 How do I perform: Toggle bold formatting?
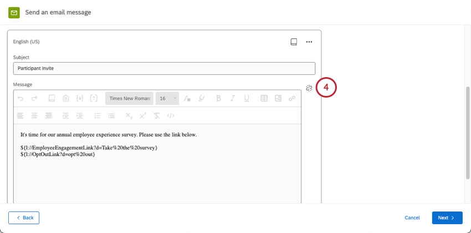point(219,98)
